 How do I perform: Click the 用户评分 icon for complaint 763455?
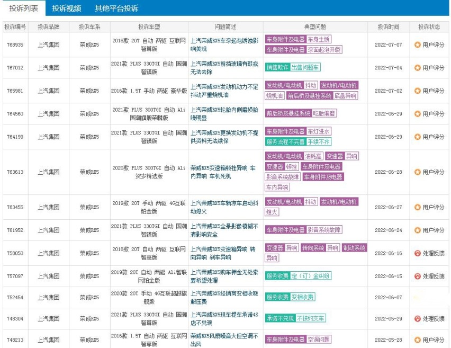point(417,207)
